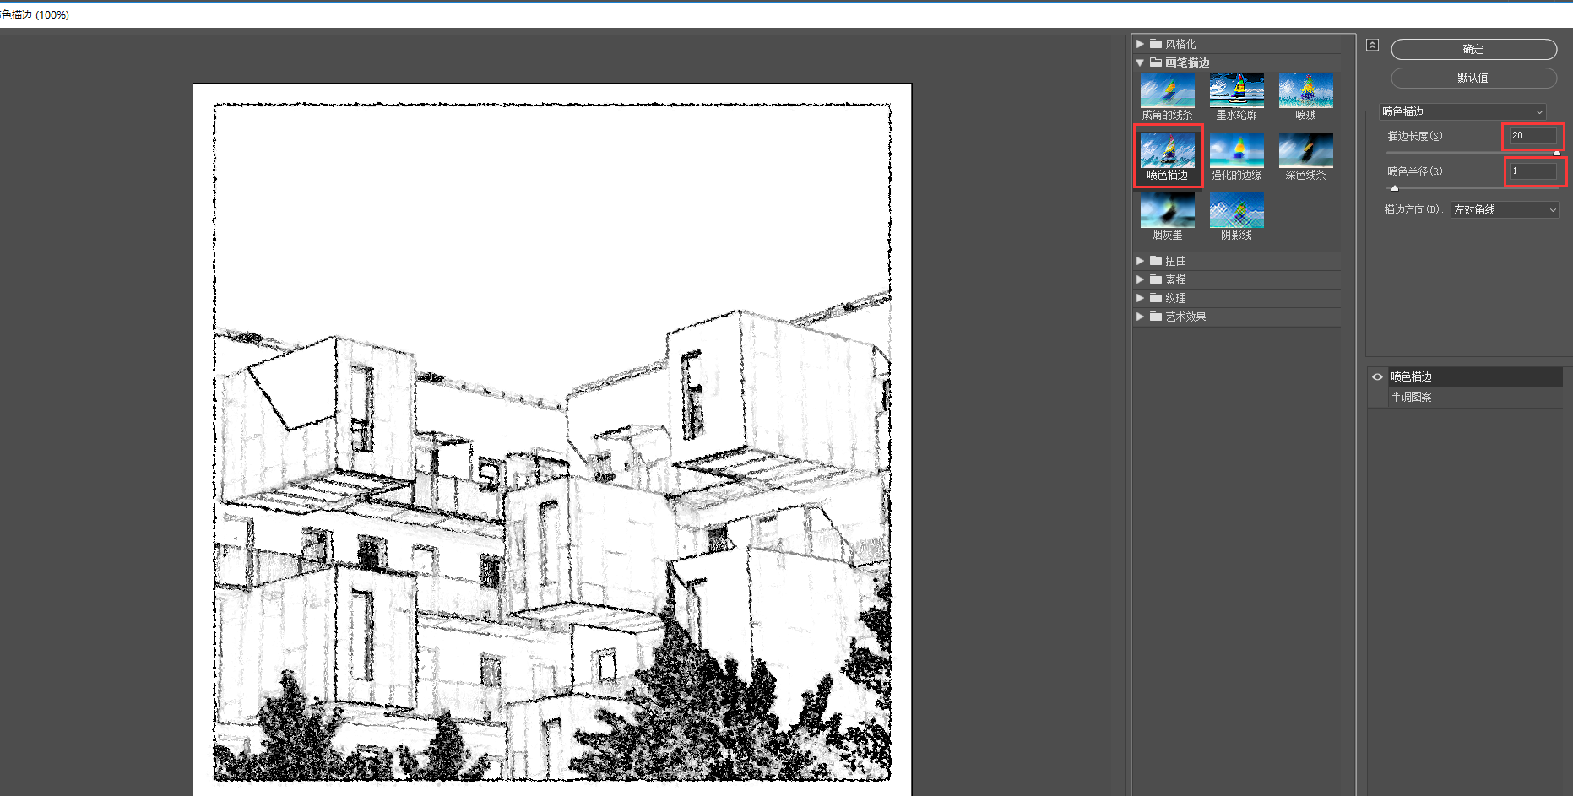
Task: Choose the 喷溅 filter thumbnail
Action: tap(1305, 90)
